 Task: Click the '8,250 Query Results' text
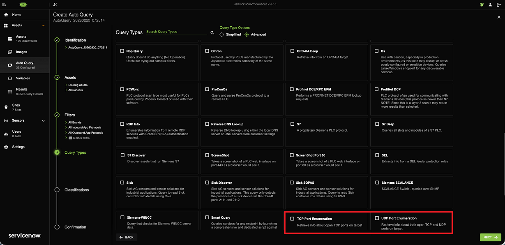pyautogui.click(x=30, y=94)
